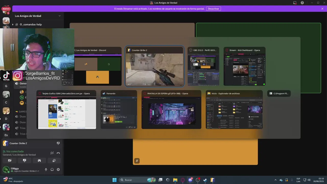Stream Counter-Strike 2 with the screen icon
This screenshot has width=327, height=184.
[58, 143]
